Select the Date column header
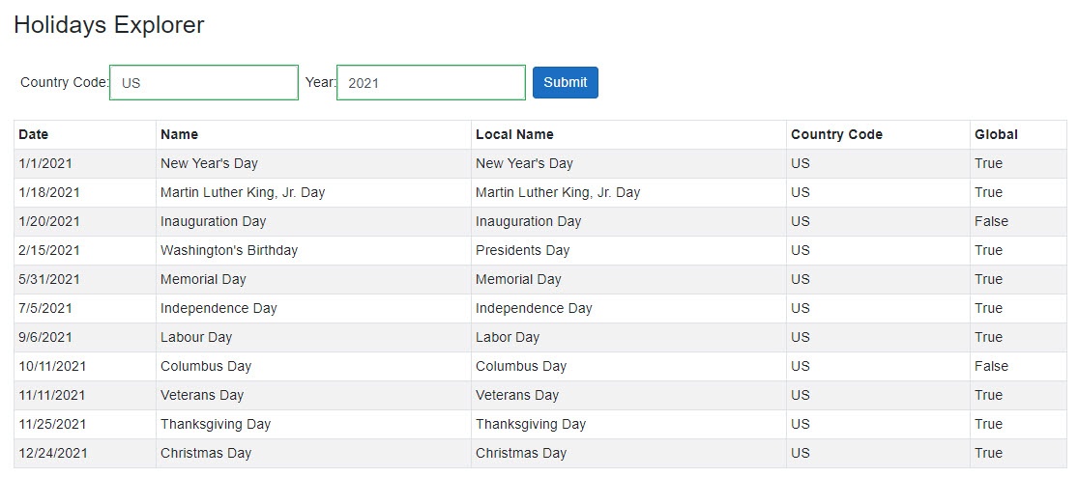 34,134
